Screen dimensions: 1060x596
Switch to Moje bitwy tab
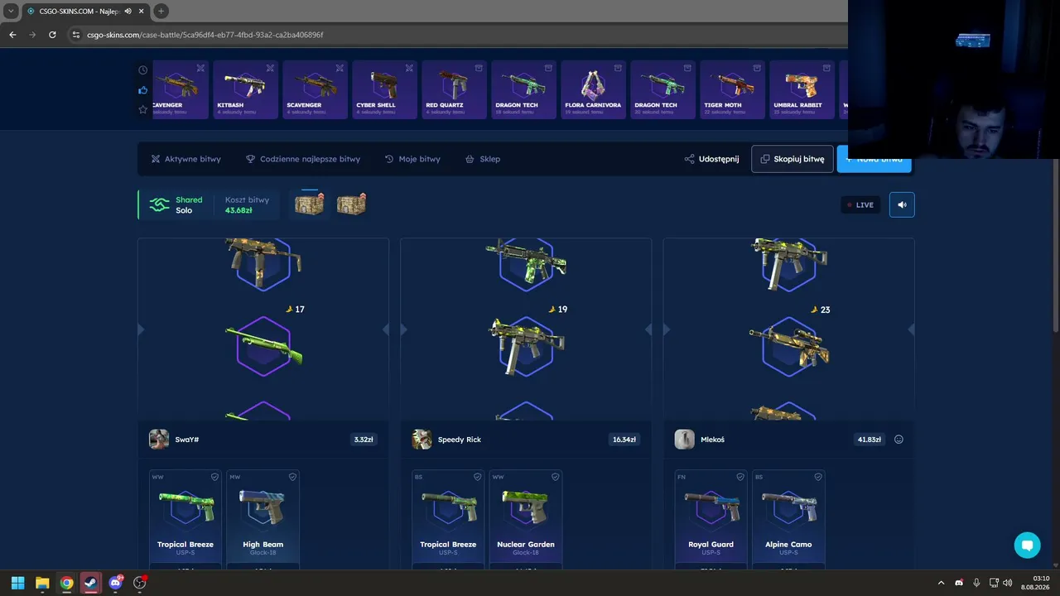click(x=412, y=159)
